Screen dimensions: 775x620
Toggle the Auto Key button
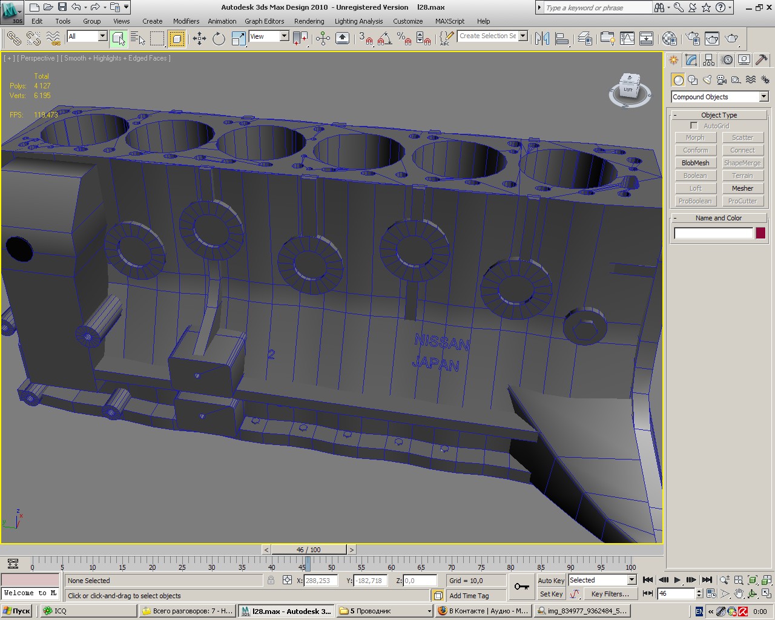pos(551,580)
